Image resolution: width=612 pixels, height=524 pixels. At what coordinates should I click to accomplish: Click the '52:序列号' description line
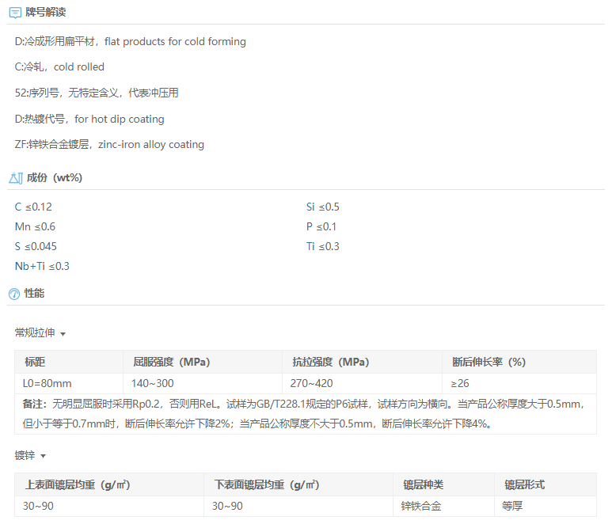pyautogui.click(x=97, y=93)
